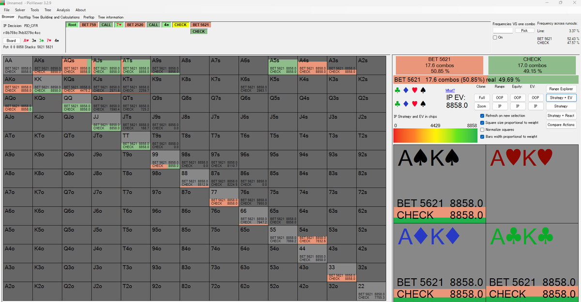Select the A♥K♥ combo tile

tap(533, 184)
